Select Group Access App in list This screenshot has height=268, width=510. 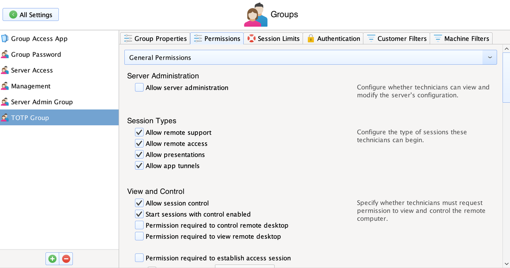[59, 38]
